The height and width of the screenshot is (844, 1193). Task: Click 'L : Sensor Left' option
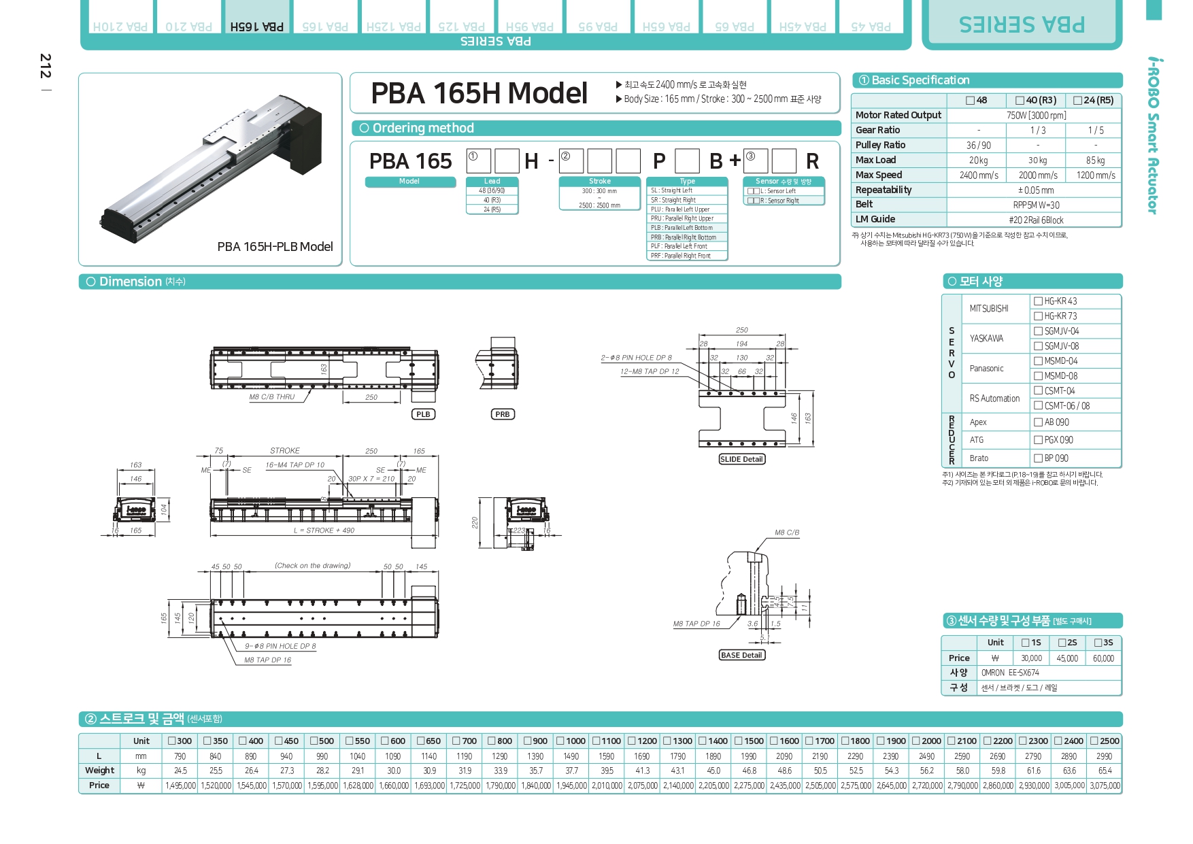(784, 191)
